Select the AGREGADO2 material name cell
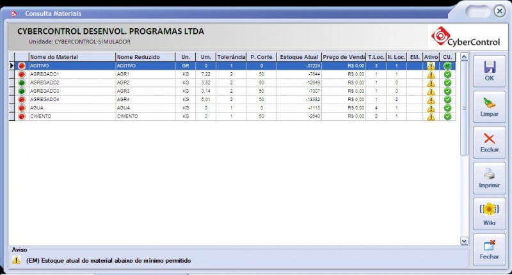Screen dimensions: 512x275 [x=72, y=83]
